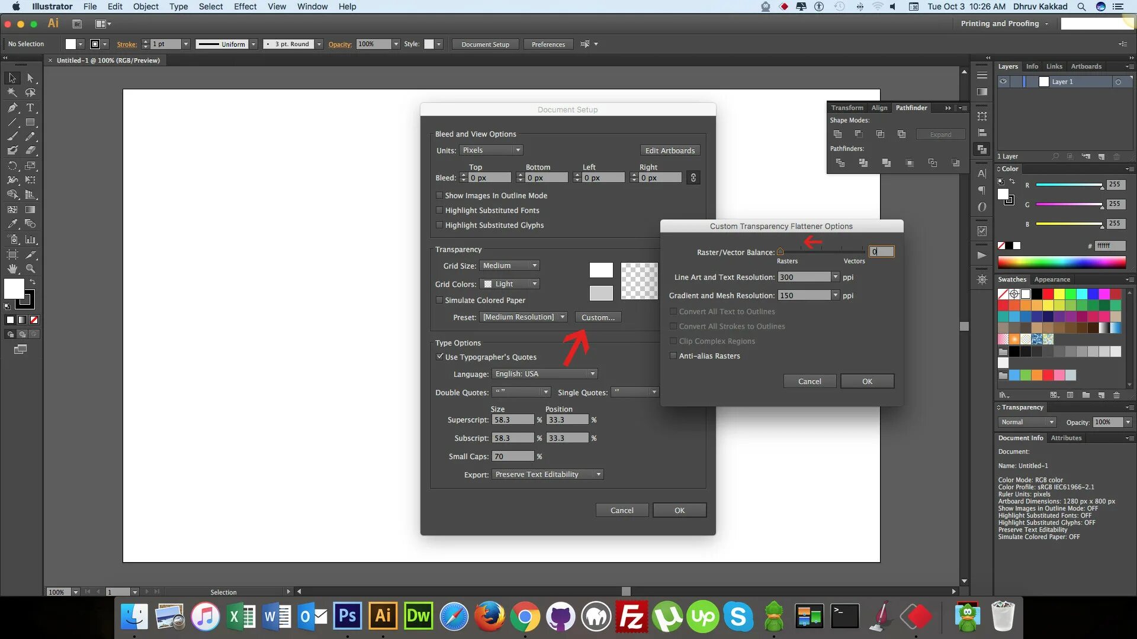Image resolution: width=1137 pixels, height=639 pixels.
Task: Select the Type tool
Action: 30,108
